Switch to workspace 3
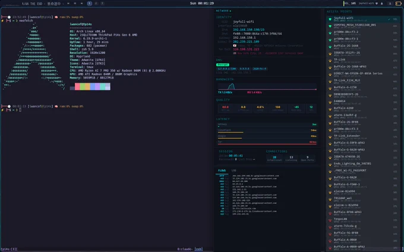 (102, 4)
